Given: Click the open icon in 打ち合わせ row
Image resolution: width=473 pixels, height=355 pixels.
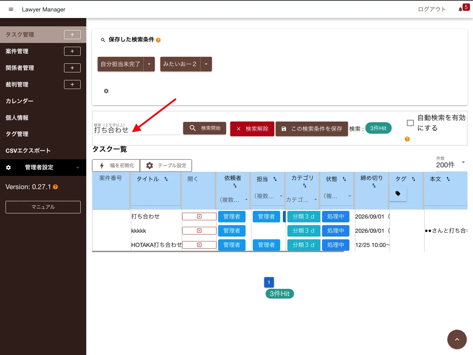Looking at the screenshot, I should point(199,216).
